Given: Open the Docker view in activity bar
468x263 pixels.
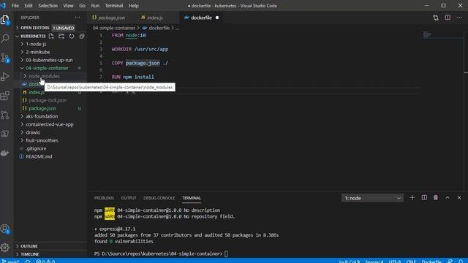Looking at the screenshot, I should tap(5, 153).
